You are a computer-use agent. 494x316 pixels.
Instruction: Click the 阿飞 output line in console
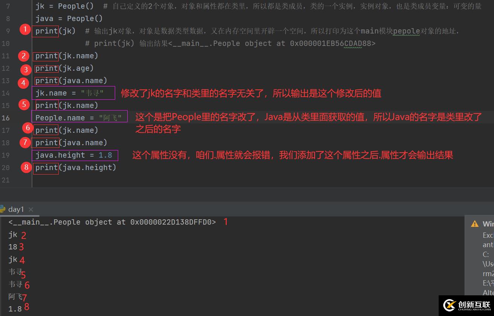point(14,297)
